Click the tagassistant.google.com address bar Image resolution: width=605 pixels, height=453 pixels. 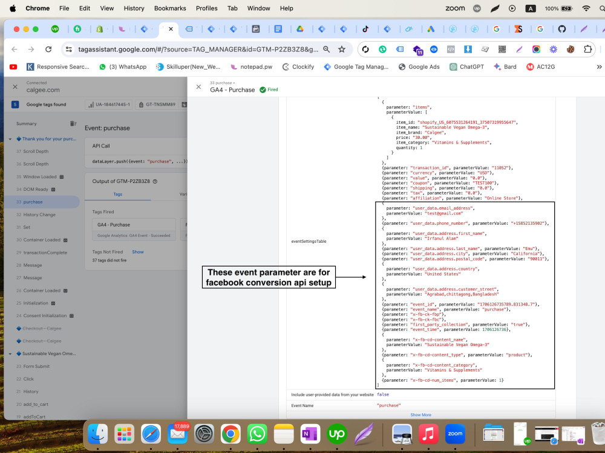coord(181,49)
